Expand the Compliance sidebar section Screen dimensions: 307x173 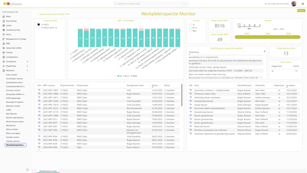click(28, 62)
